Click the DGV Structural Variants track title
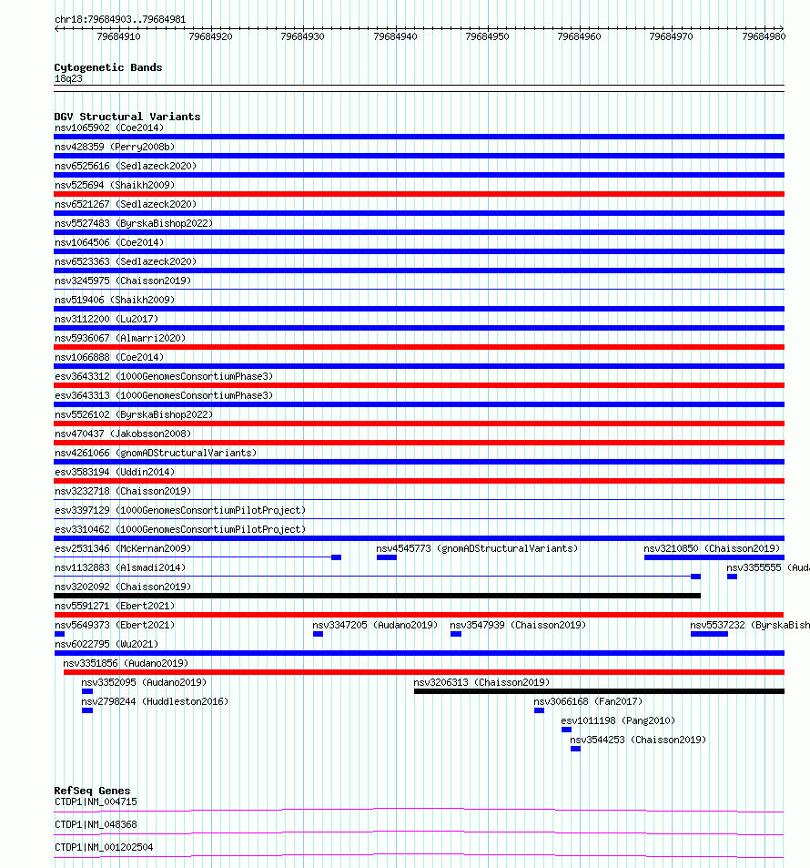Viewport: 810px width, 868px height. [x=127, y=117]
